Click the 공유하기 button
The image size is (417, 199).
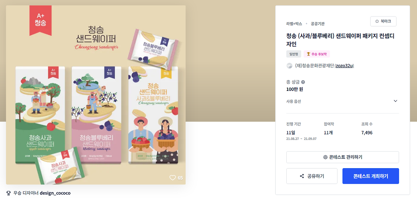(x=312, y=176)
